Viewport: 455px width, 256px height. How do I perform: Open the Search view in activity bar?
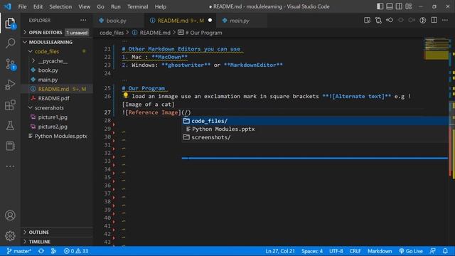pos(10,43)
